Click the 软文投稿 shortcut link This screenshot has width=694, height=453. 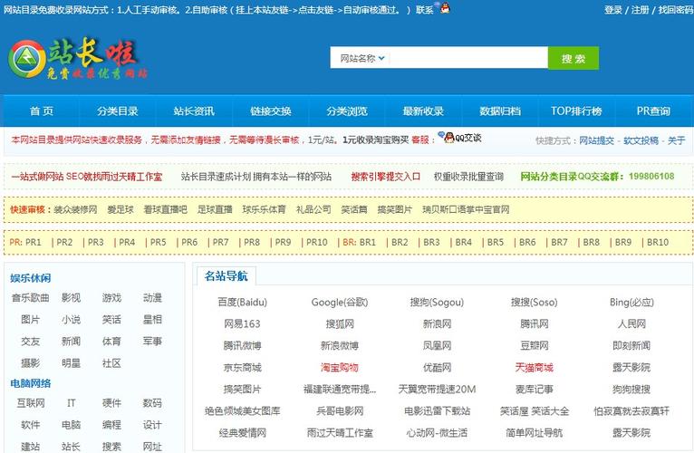[641, 140]
